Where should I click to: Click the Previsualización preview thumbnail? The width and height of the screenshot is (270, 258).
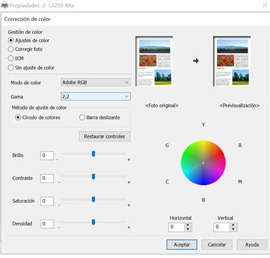pyautogui.click(x=232, y=61)
